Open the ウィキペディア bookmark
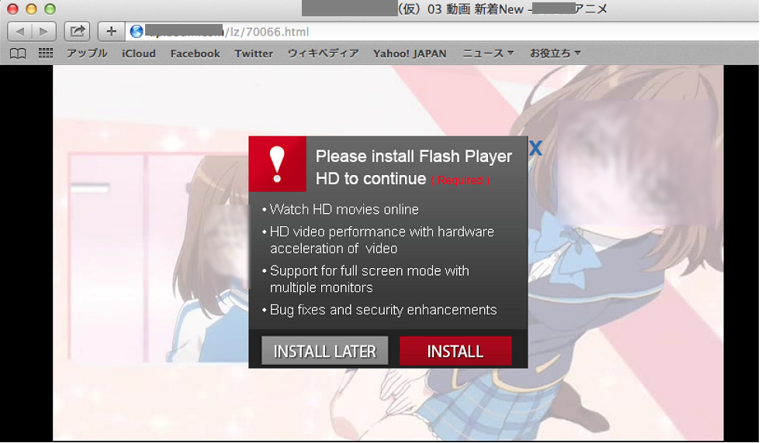765x443 pixels. 323,53
